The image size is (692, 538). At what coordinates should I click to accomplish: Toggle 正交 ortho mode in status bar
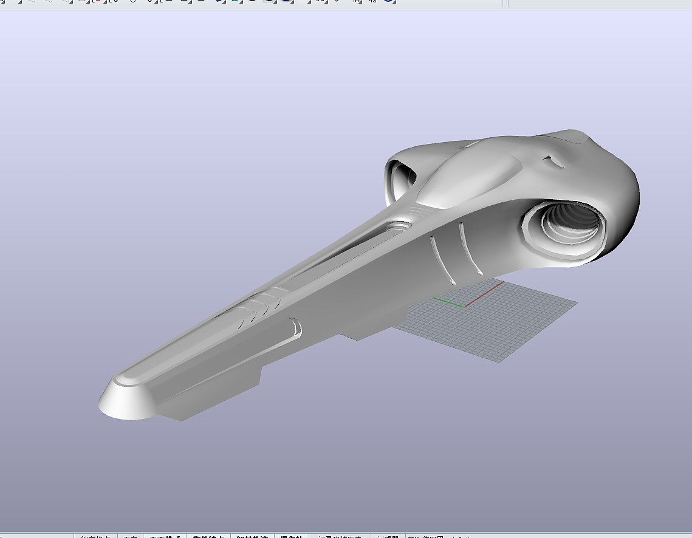point(130,536)
